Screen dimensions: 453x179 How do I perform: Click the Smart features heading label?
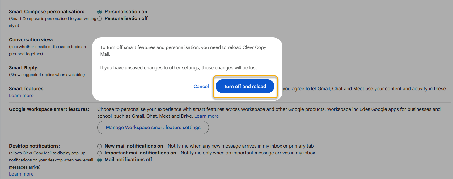click(27, 89)
